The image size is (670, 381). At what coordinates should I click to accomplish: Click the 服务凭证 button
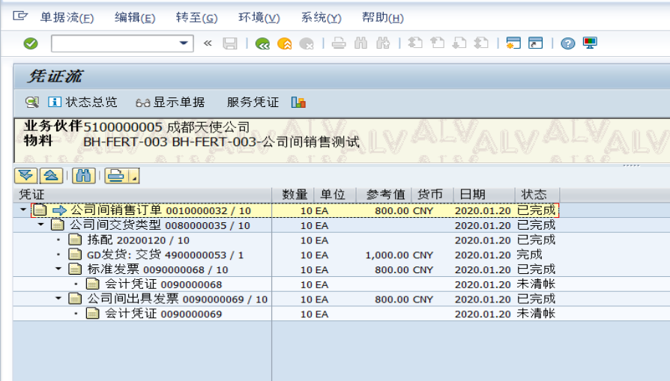click(x=253, y=103)
